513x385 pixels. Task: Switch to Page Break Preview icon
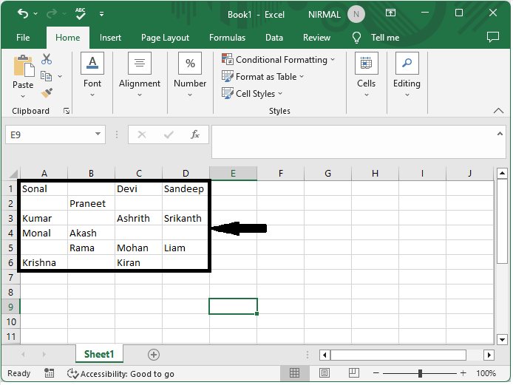pyautogui.click(x=353, y=373)
